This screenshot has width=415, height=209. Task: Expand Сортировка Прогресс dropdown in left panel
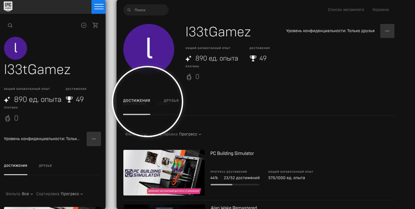72,194
